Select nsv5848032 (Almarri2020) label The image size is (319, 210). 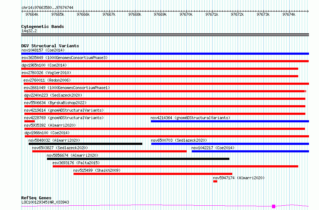(x=54, y=140)
